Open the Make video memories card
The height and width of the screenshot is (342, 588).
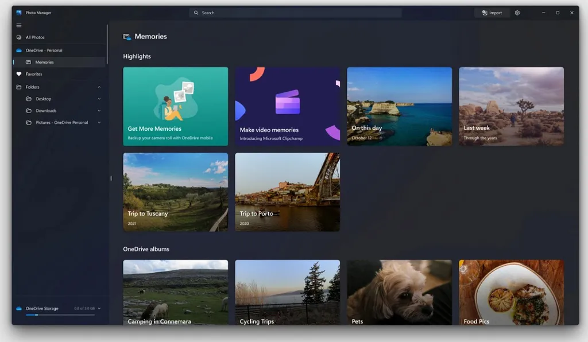tap(288, 106)
